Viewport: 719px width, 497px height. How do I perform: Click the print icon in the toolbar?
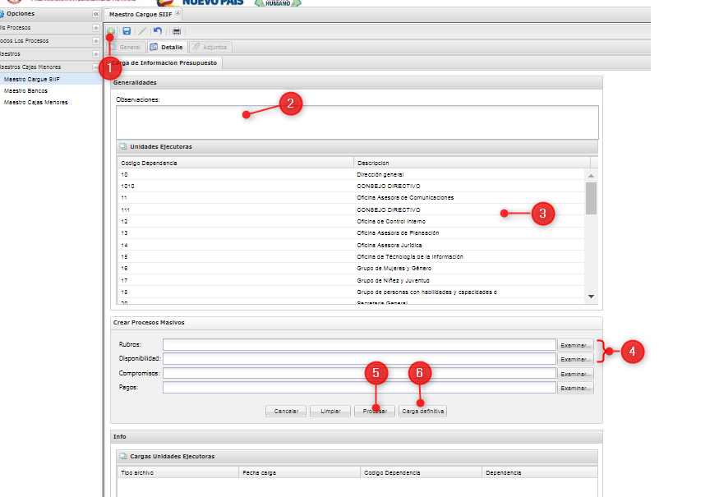pos(176,31)
